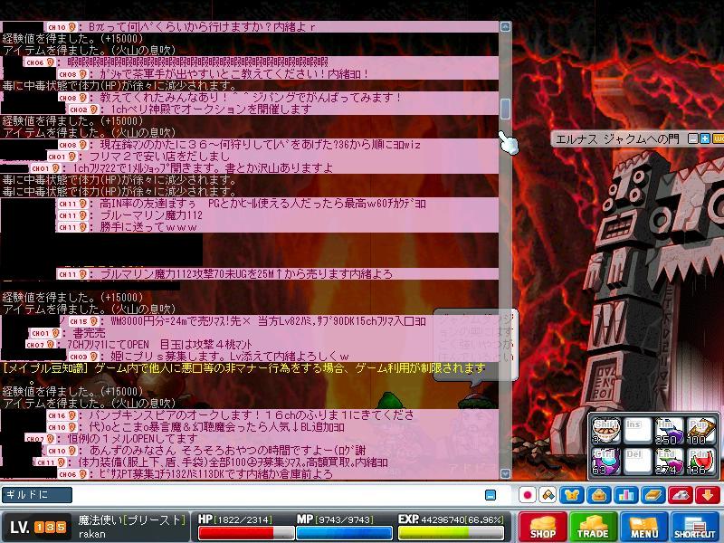This screenshot has height=543, width=724.
Task: Click the chat scrollbar up arrow
Action: click(506, 27)
